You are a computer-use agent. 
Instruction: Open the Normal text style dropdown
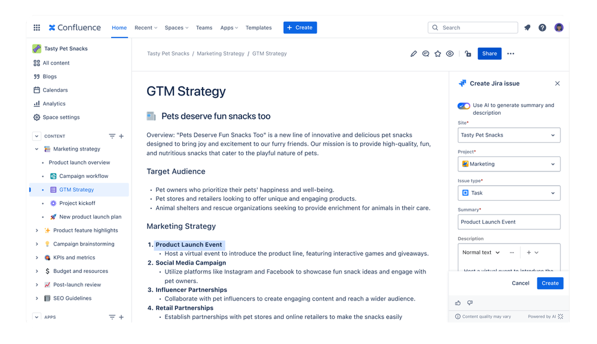480,252
